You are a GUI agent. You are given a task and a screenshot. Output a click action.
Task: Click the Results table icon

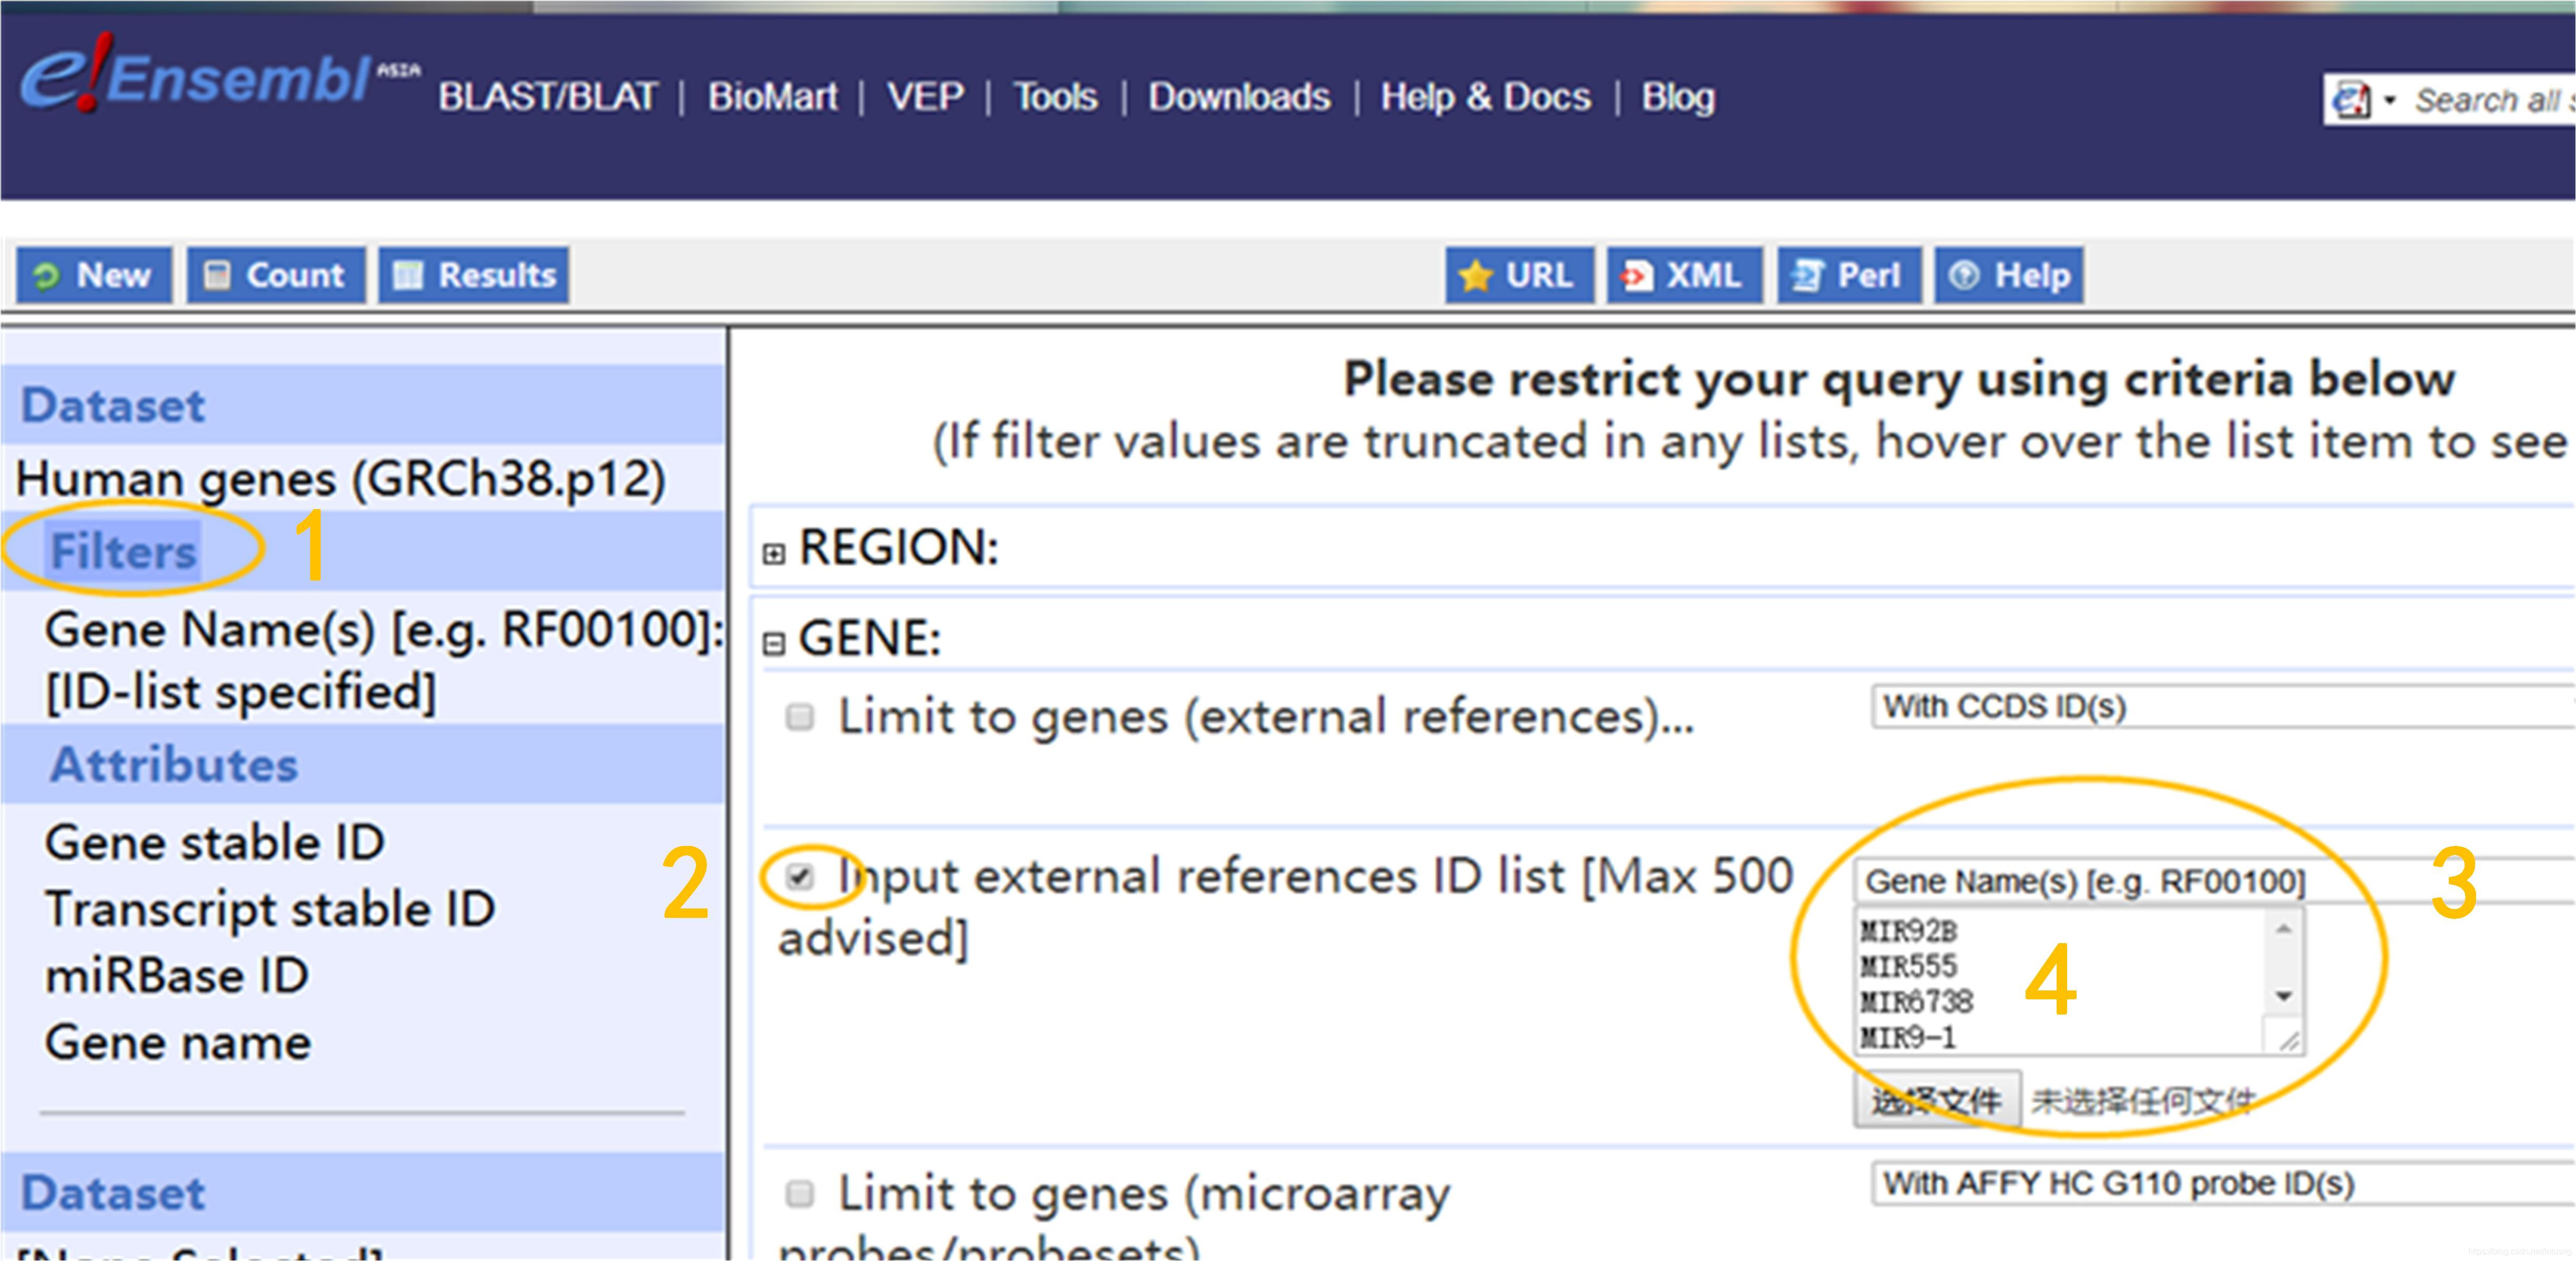click(407, 276)
